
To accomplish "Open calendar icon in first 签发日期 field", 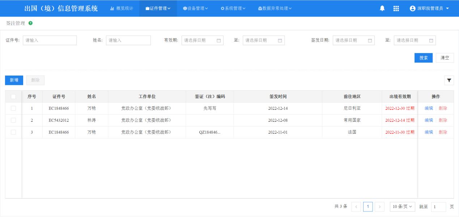I will pos(370,40).
